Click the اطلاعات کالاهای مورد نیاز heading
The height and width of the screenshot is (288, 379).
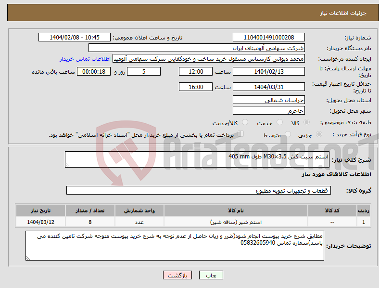coord(336,174)
